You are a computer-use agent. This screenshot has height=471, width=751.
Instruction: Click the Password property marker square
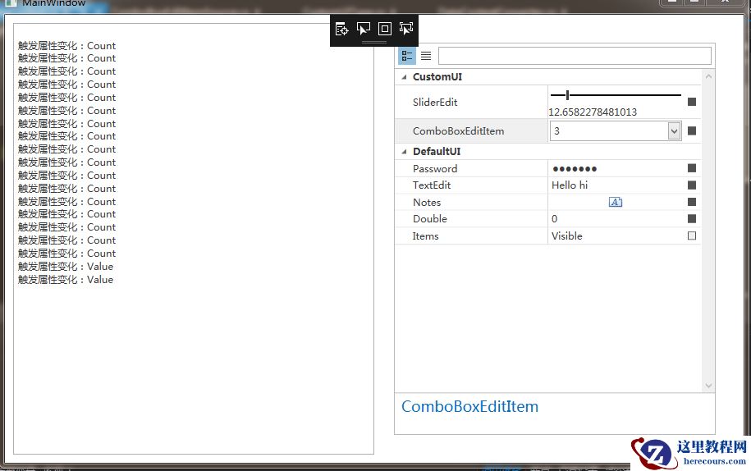692,168
